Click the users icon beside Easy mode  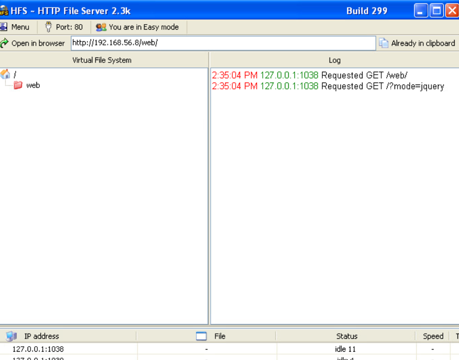point(101,27)
